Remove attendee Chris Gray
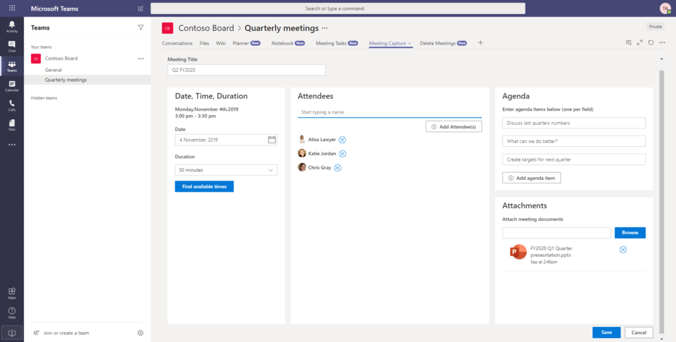 coord(337,168)
